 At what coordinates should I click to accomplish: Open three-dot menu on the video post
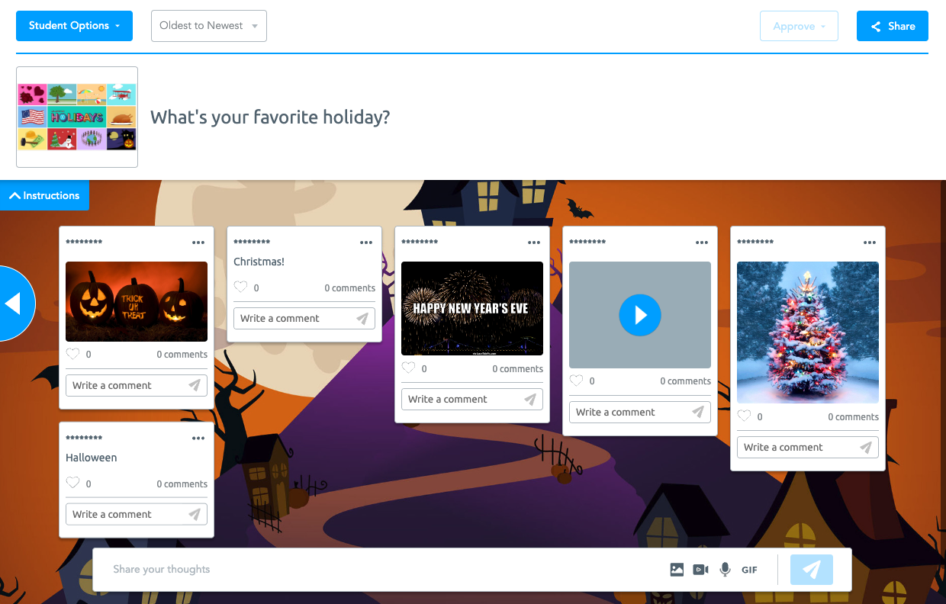pos(702,243)
